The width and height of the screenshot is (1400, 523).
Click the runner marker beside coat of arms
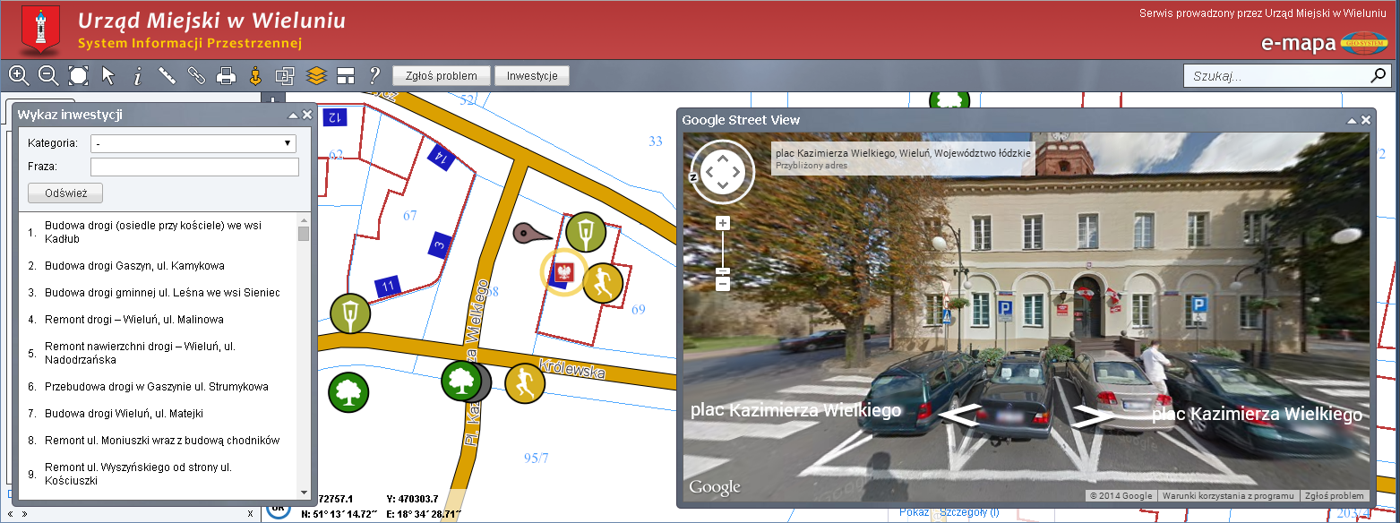coord(603,284)
